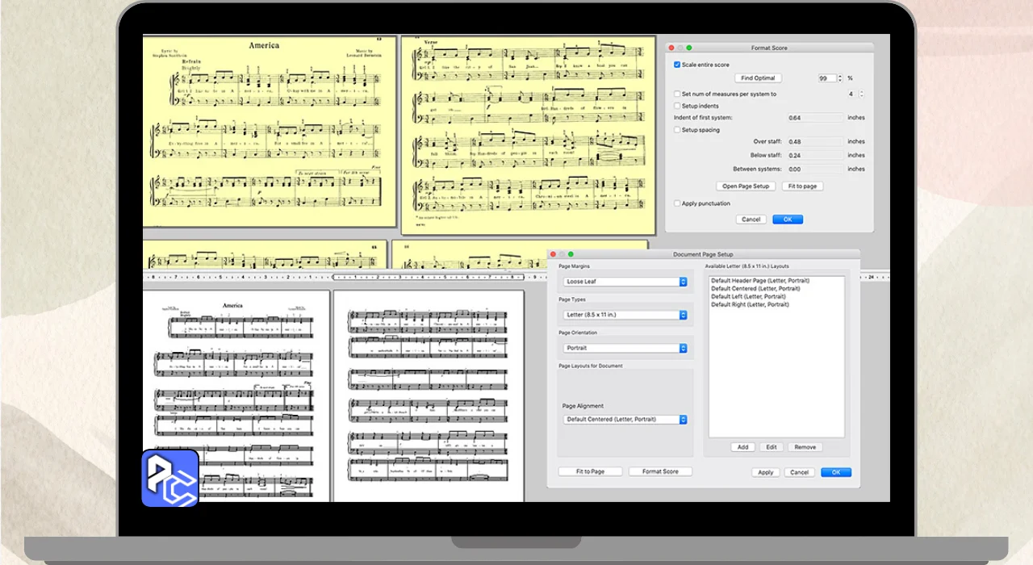Expand the Page Types Letter dropdown
The image size is (1033, 565).
[625, 315]
